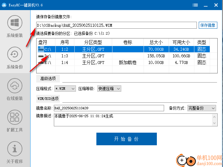Open the 系统备份 section icon
The image size is (223, 167).
point(15,54)
